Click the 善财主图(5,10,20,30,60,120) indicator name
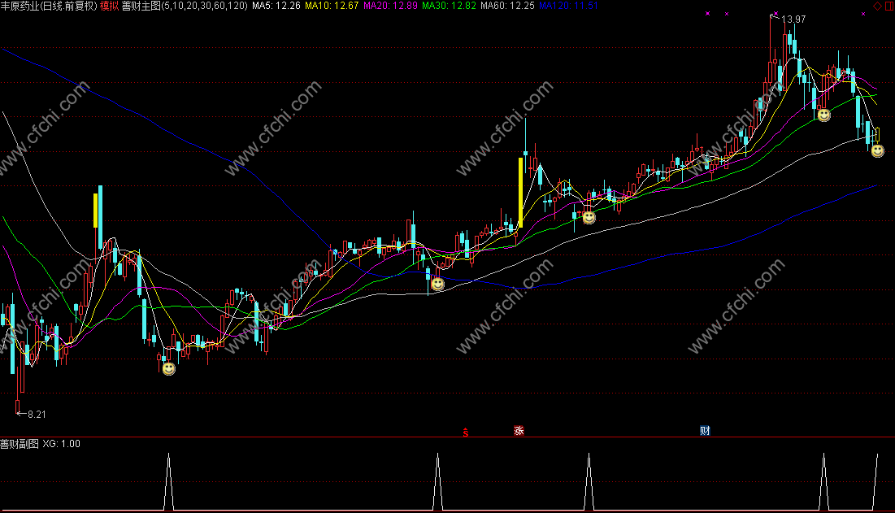895x513 pixels. (x=185, y=6)
